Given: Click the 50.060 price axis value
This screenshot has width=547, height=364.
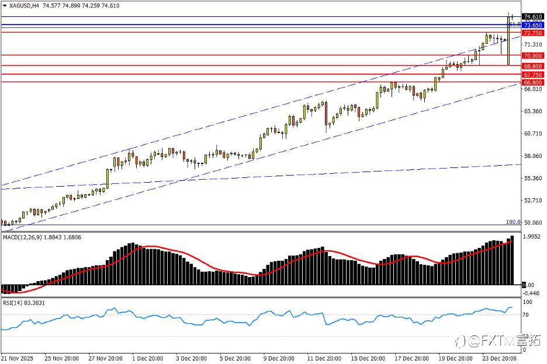Looking at the screenshot, I should pyautogui.click(x=533, y=223).
